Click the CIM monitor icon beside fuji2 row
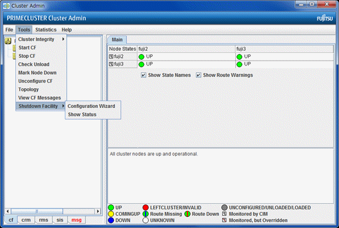Viewport: 339px width, 228px height. tap(111, 57)
